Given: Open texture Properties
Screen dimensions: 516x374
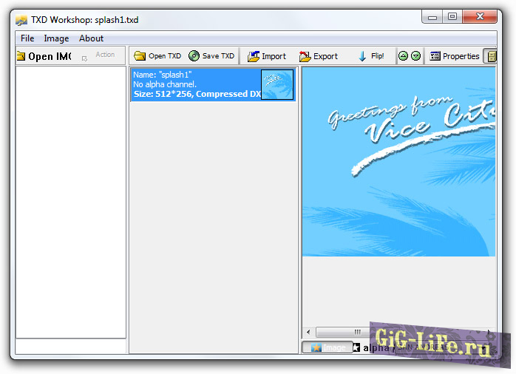Looking at the screenshot, I should 455,56.
